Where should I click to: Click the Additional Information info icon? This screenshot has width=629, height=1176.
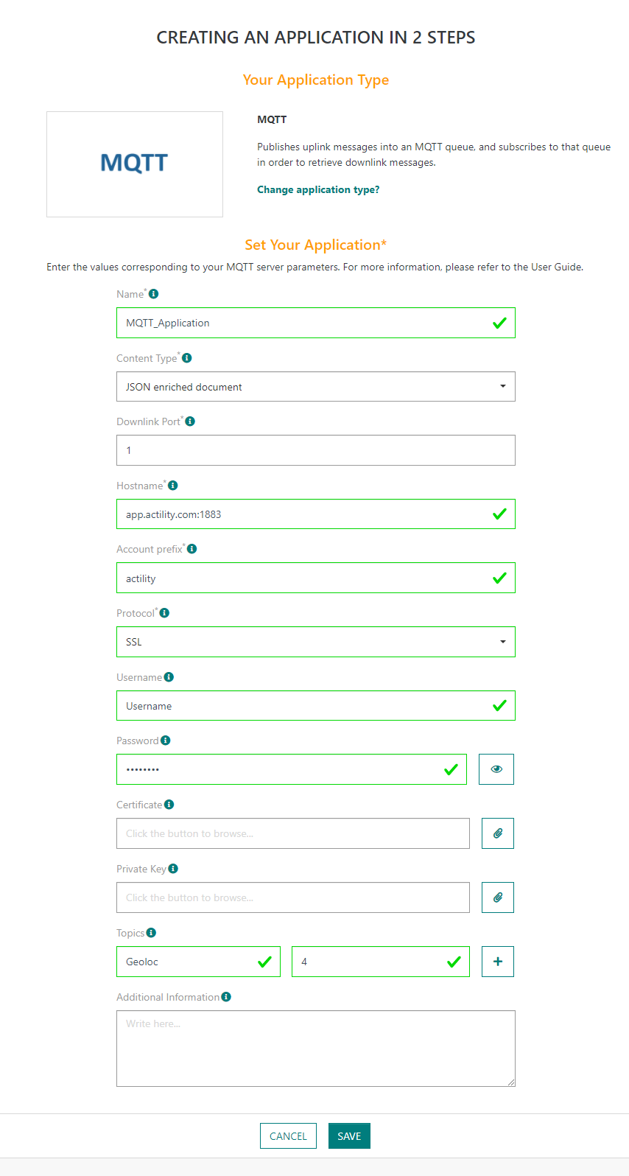tap(226, 996)
